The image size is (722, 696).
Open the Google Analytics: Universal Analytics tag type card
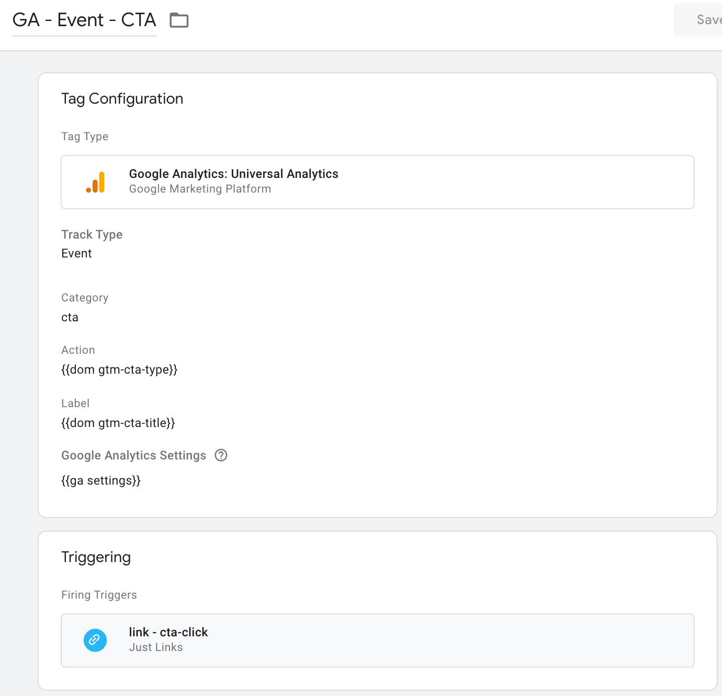(x=378, y=182)
